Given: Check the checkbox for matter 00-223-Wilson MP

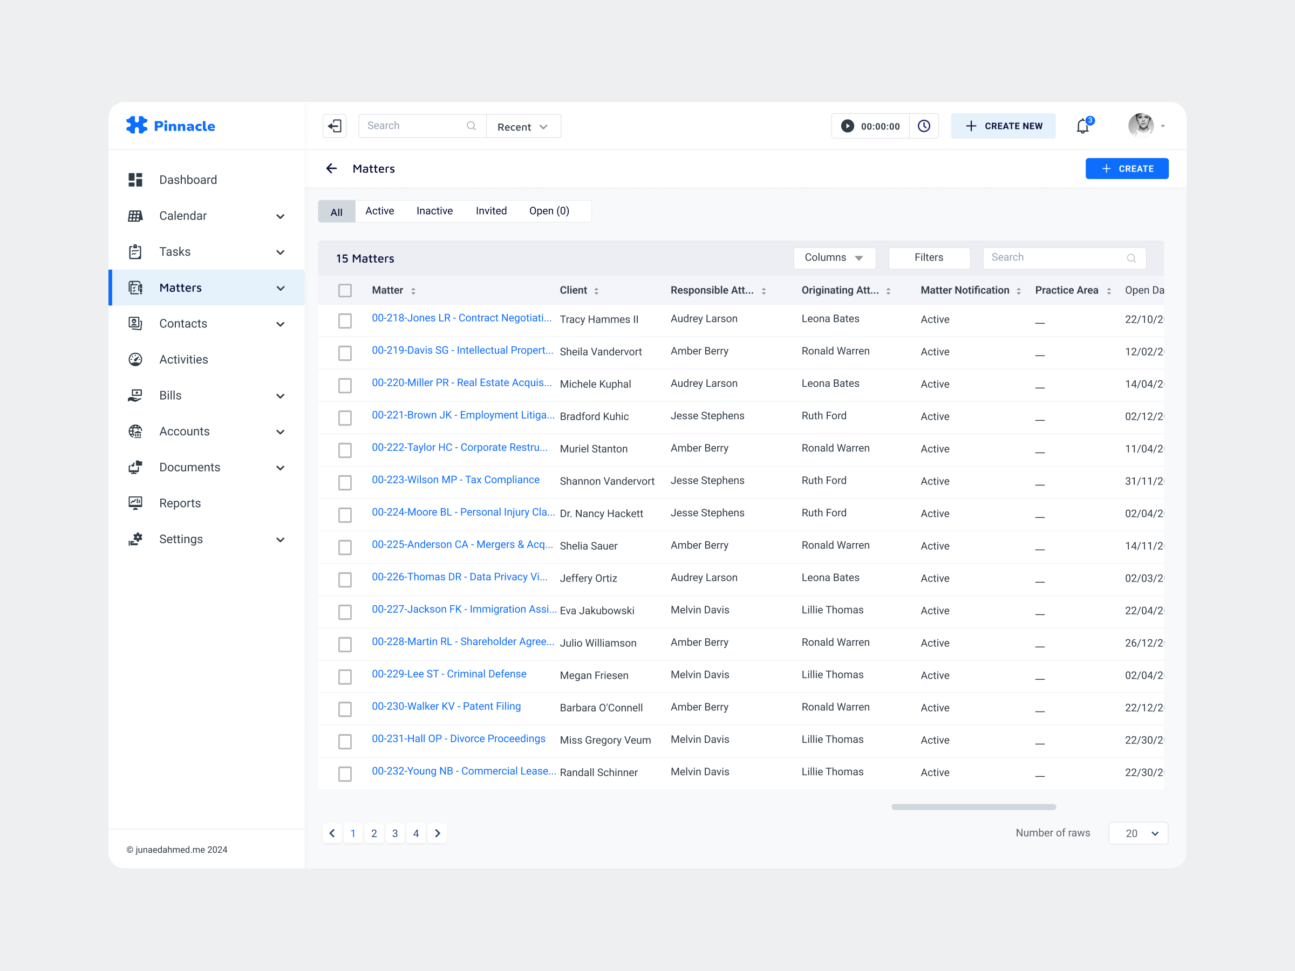Looking at the screenshot, I should pos(345,482).
